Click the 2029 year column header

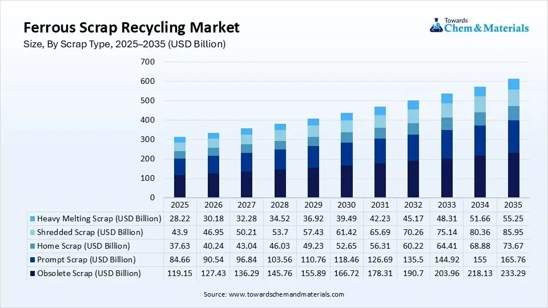point(313,205)
